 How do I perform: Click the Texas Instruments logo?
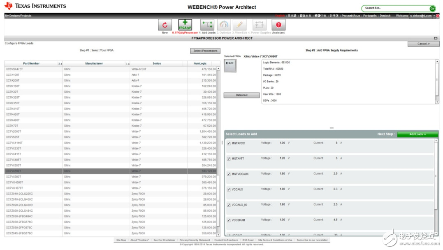pyautogui.click(x=35, y=6)
